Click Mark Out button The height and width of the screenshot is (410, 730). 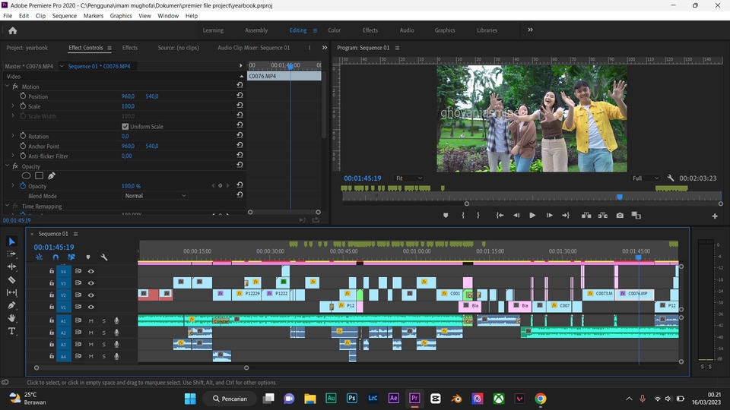(x=478, y=215)
